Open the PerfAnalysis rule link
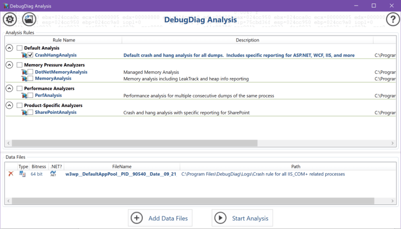The width and height of the screenshot is (401, 229). pyautogui.click(x=48, y=95)
